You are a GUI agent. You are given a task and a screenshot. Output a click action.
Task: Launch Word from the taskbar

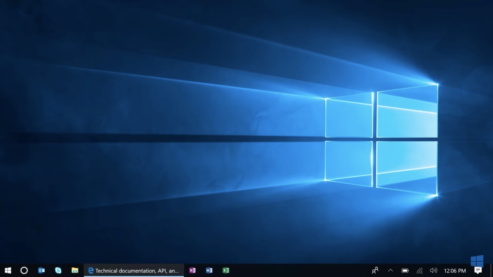pyautogui.click(x=209, y=270)
